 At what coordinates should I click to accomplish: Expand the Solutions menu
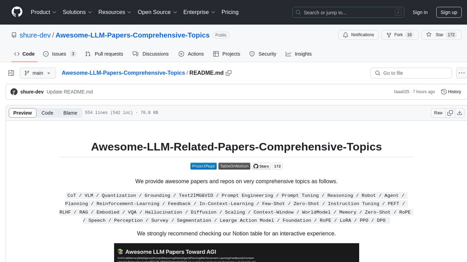point(77,12)
